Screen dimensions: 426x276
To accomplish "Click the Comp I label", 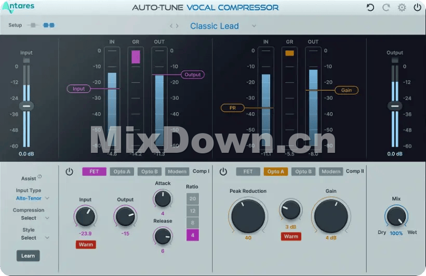I will [x=201, y=171].
